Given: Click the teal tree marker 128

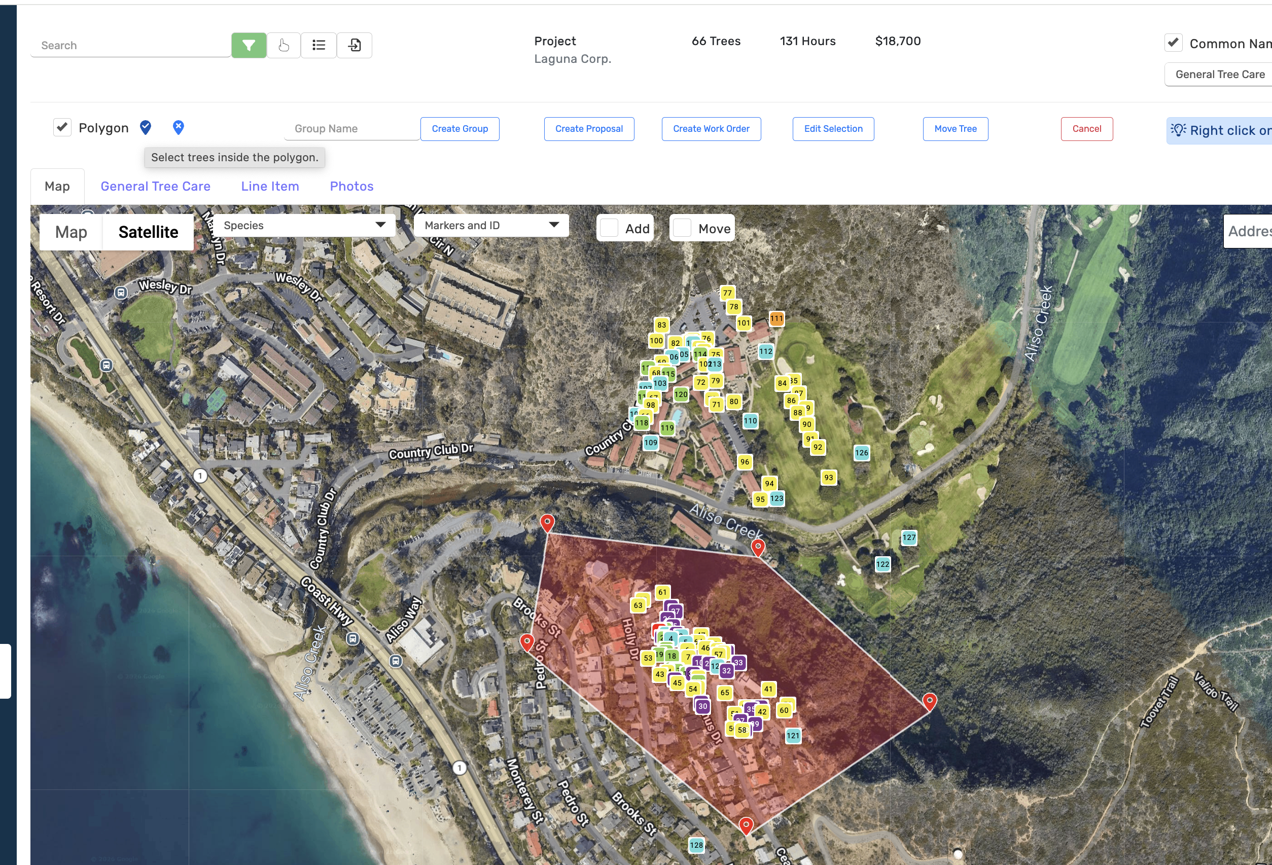Looking at the screenshot, I should click(x=696, y=845).
